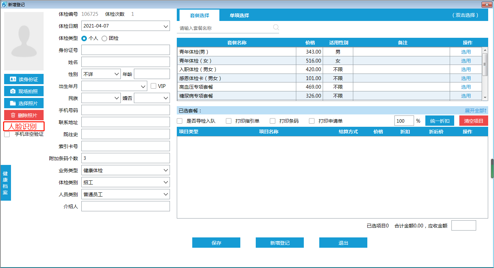This screenshot has width=494, height=268.
Task: Click the folder icon to select photo
Action: 13,103
